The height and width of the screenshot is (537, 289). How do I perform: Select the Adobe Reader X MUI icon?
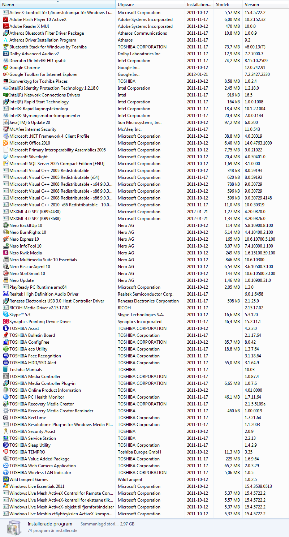tap(6, 26)
